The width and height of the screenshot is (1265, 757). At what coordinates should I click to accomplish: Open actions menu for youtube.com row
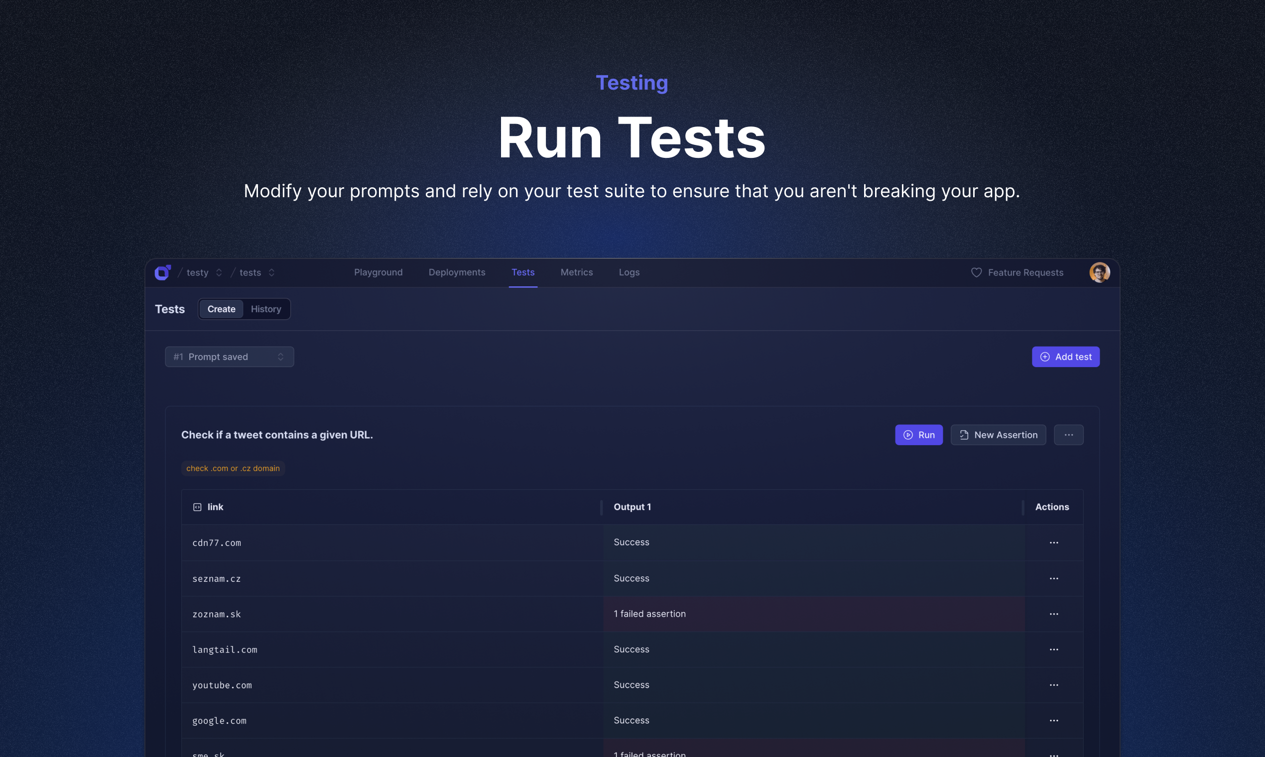point(1053,685)
